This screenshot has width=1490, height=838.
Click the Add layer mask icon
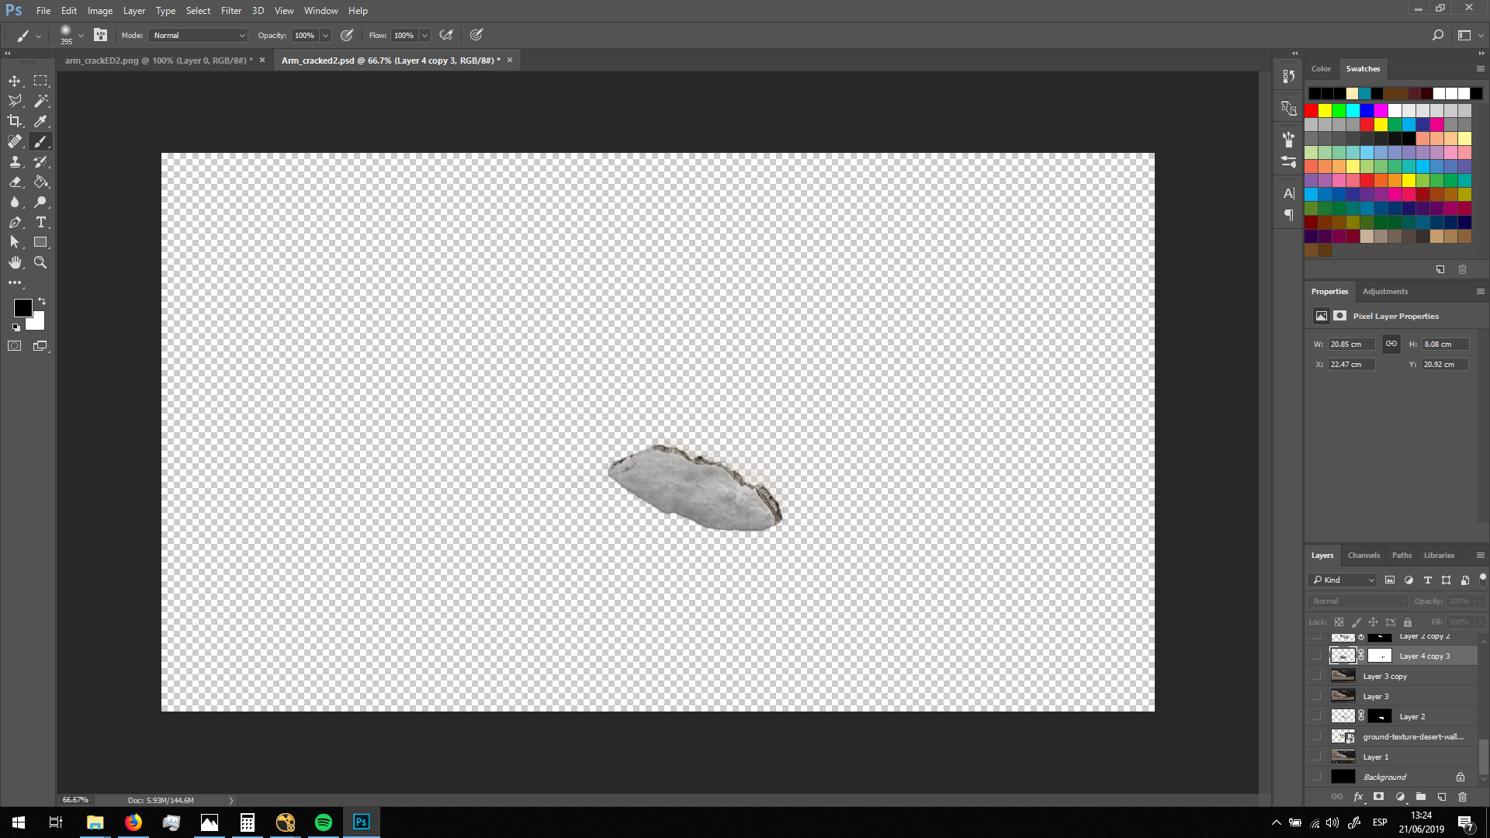[1378, 797]
